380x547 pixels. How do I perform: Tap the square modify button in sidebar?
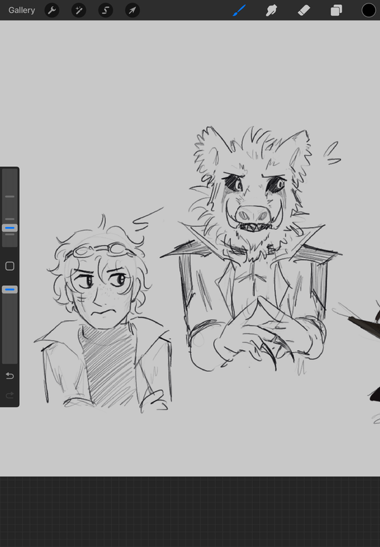tap(10, 266)
